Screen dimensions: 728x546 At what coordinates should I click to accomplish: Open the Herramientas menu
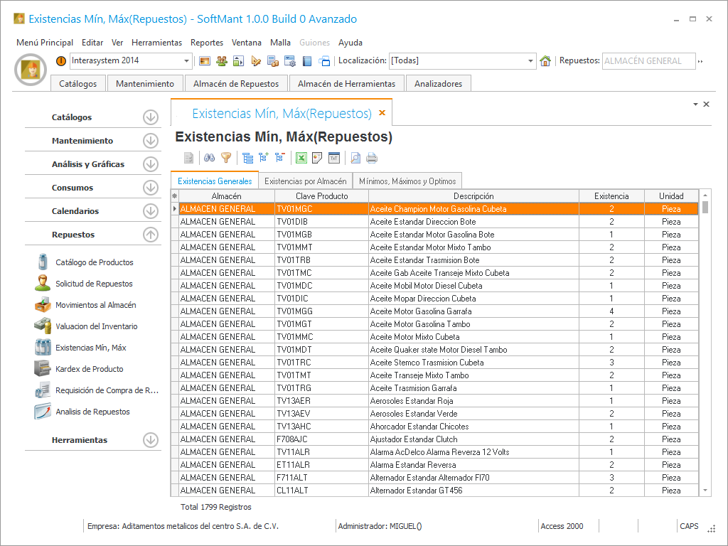[156, 43]
